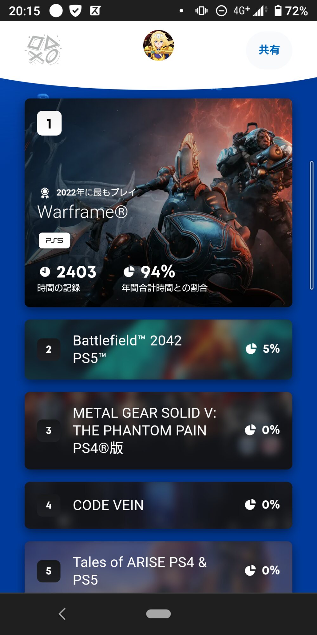Tap the pie icon next to 5%

[x=251, y=349]
